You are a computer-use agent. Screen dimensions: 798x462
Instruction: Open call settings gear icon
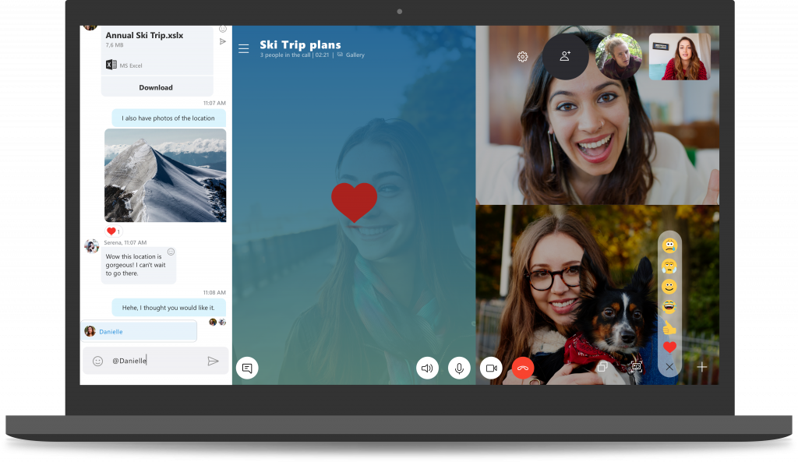pos(522,57)
